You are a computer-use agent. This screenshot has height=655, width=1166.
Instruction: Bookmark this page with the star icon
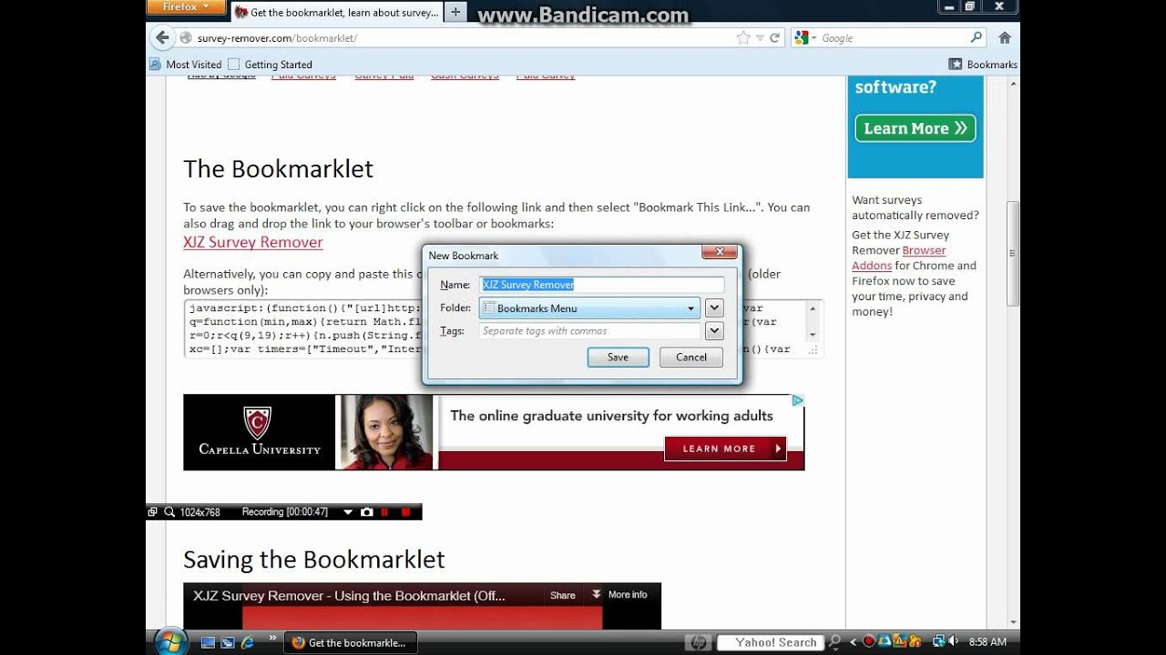click(743, 38)
